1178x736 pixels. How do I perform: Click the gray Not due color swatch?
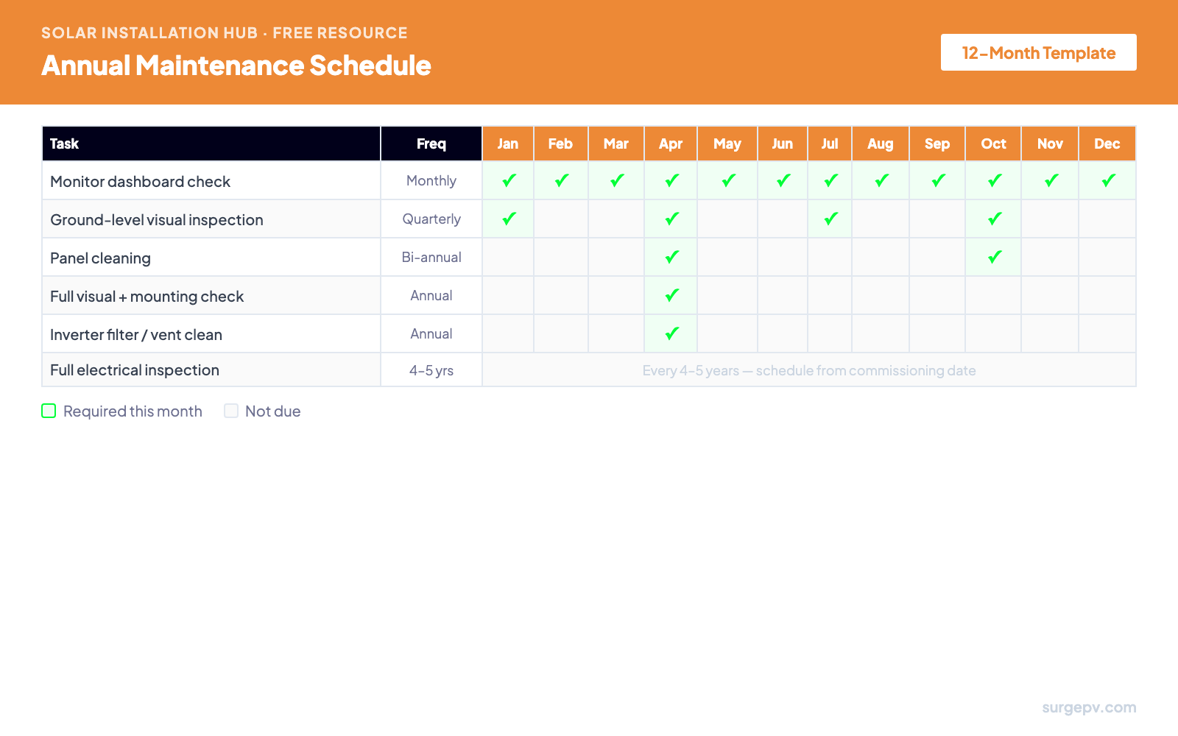(x=230, y=411)
